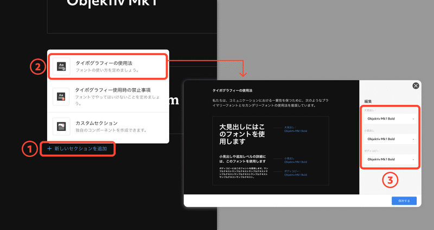The height and width of the screenshot is (230, 434).
Task: Click the 新しいセクションを追加 button
Action: (x=77, y=148)
